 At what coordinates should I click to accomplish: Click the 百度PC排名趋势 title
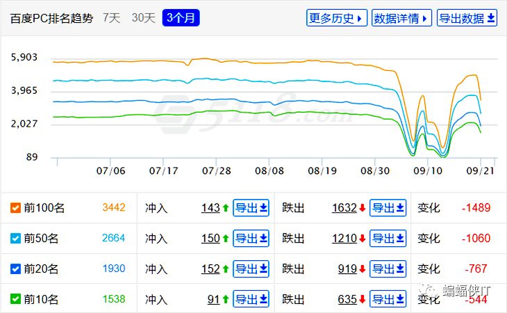point(51,18)
